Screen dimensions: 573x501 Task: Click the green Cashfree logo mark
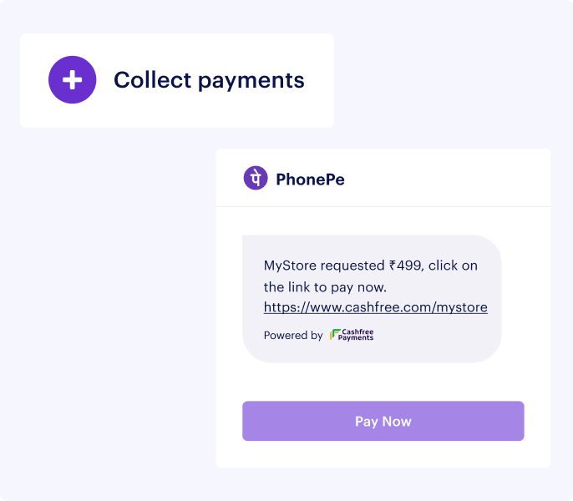pos(335,335)
